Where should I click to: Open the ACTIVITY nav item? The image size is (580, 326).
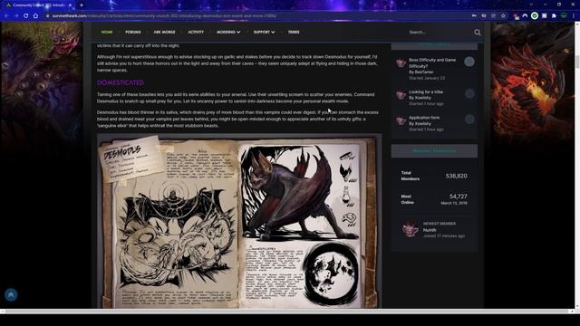[x=196, y=33]
